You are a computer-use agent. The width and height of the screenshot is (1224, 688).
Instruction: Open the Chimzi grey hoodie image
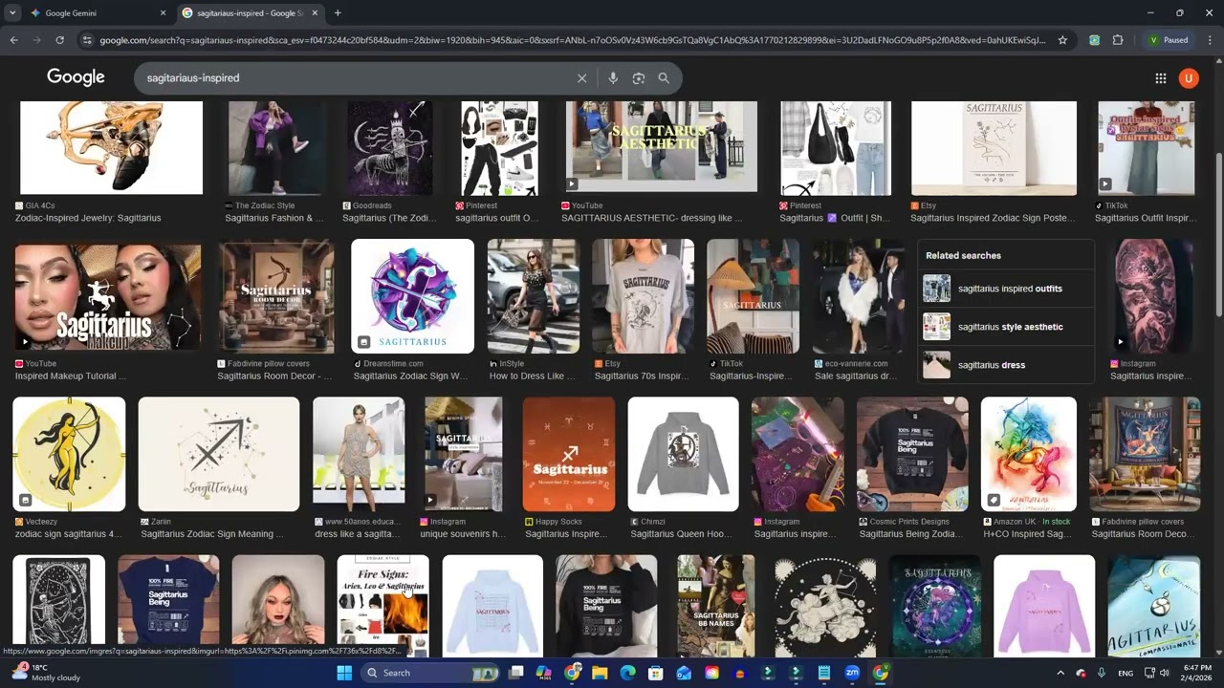click(683, 455)
